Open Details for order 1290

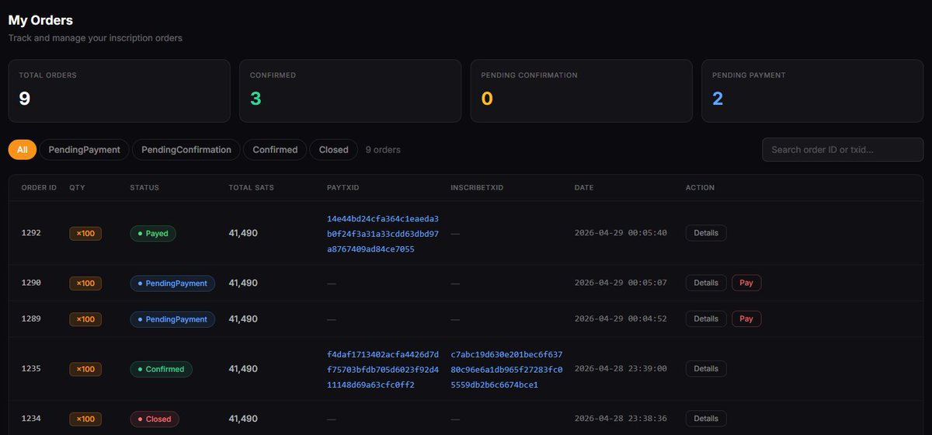706,283
